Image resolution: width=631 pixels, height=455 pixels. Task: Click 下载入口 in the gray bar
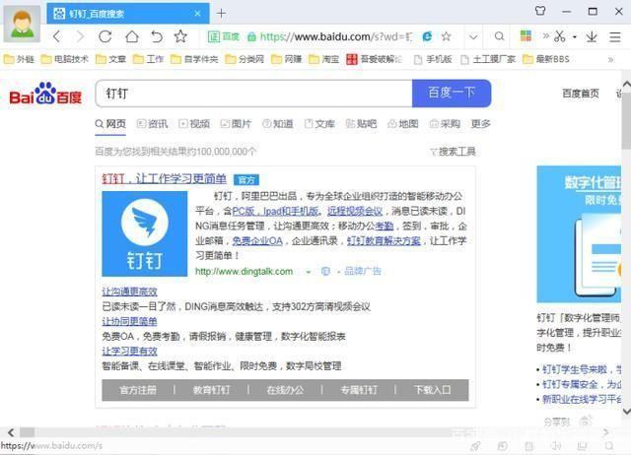point(432,390)
